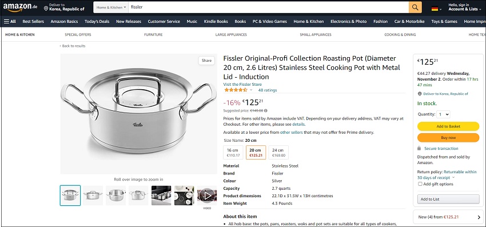486x227 pixels.
Task: Open the Home & Kitchen search category dropdown
Action: pos(111,7)
